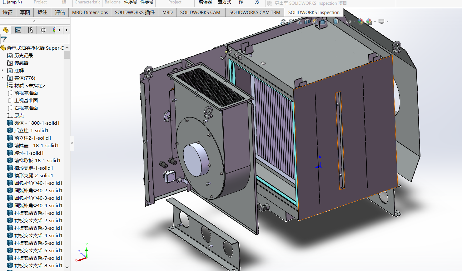Open the DimXpertManager crosshair tab
The image size is (462, 271).
tap(43, 30)
